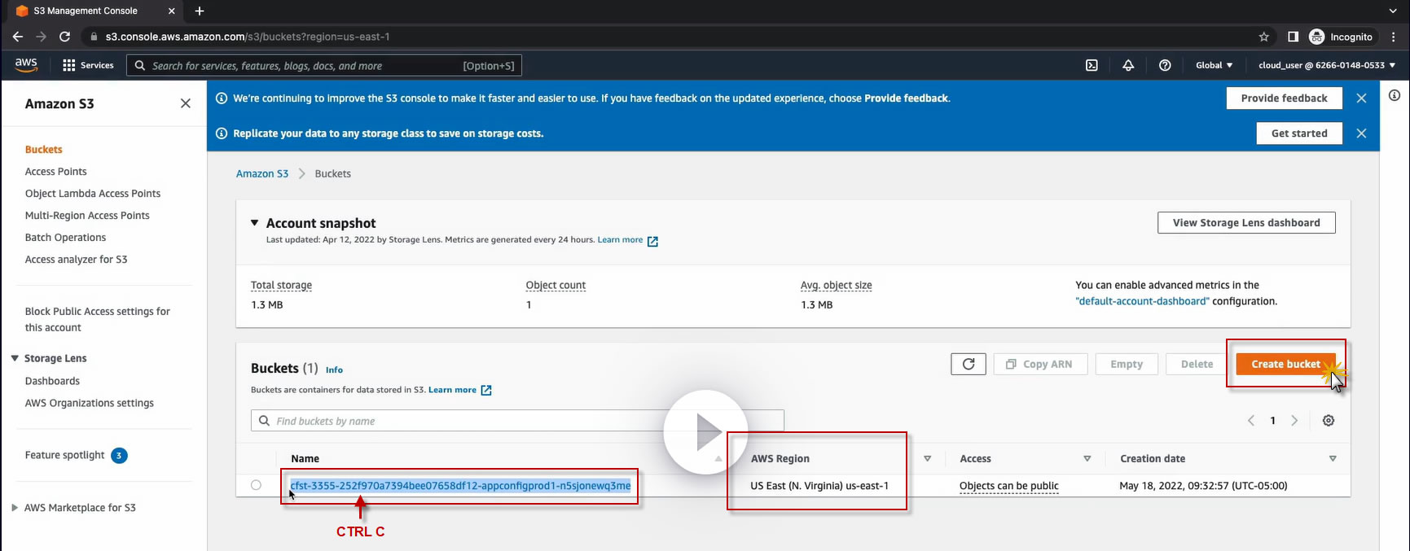Close the Amazon S3 sidebar
This screenshot has width=1410, height=551.
tap(186, 103)
